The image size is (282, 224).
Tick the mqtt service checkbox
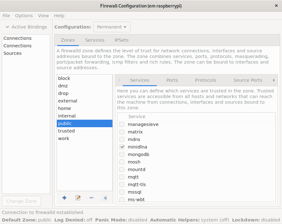pyautogui.click(x=122, y=177)
